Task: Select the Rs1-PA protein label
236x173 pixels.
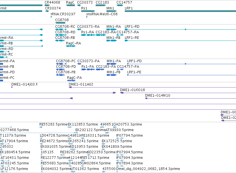Action: point(88,67)
